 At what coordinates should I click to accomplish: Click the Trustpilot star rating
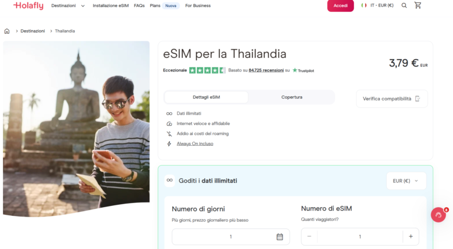pyautogui.click(x=207, y=70)
